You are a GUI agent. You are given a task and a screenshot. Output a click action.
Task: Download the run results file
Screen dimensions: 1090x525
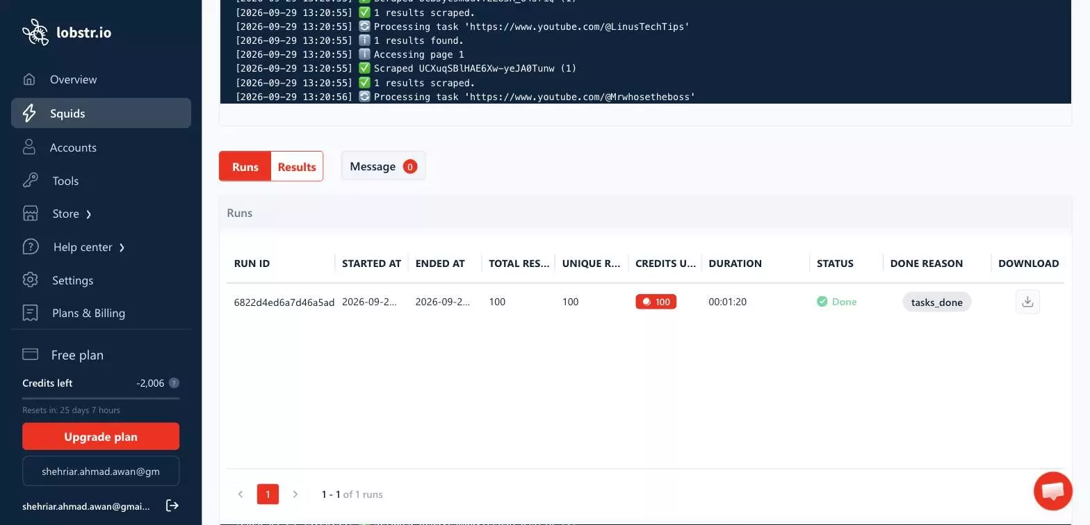1027,302
